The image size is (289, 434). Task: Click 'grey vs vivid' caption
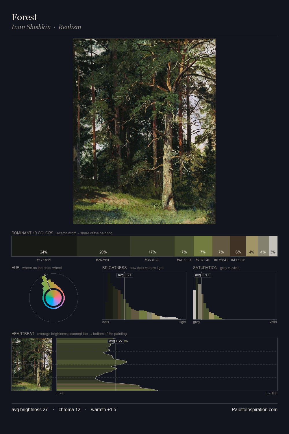(230, 268)
